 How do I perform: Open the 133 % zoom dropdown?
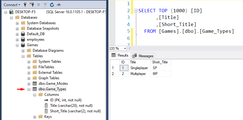[125, 48]
